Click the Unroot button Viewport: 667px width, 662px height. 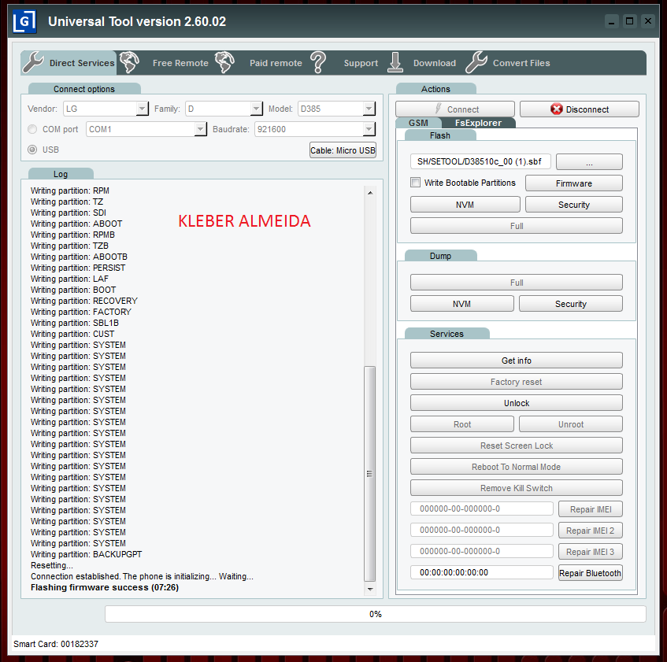[570, 424]
